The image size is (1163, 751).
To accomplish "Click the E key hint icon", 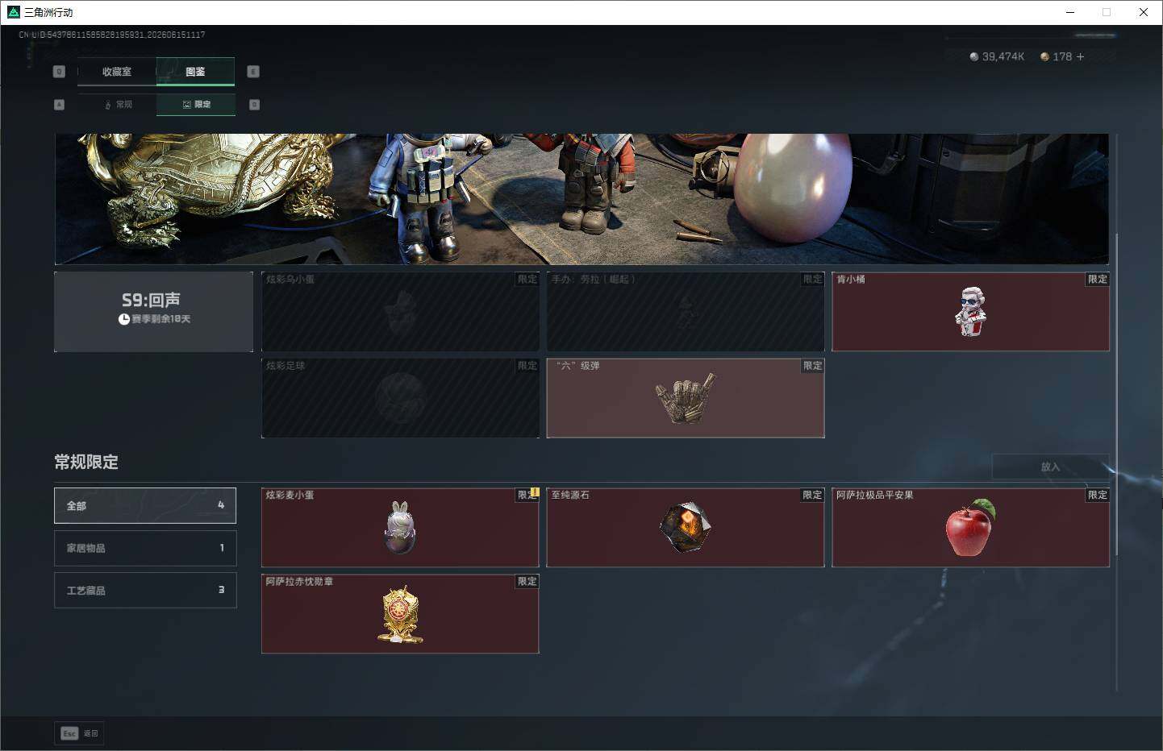I will (x=253, y=72).
